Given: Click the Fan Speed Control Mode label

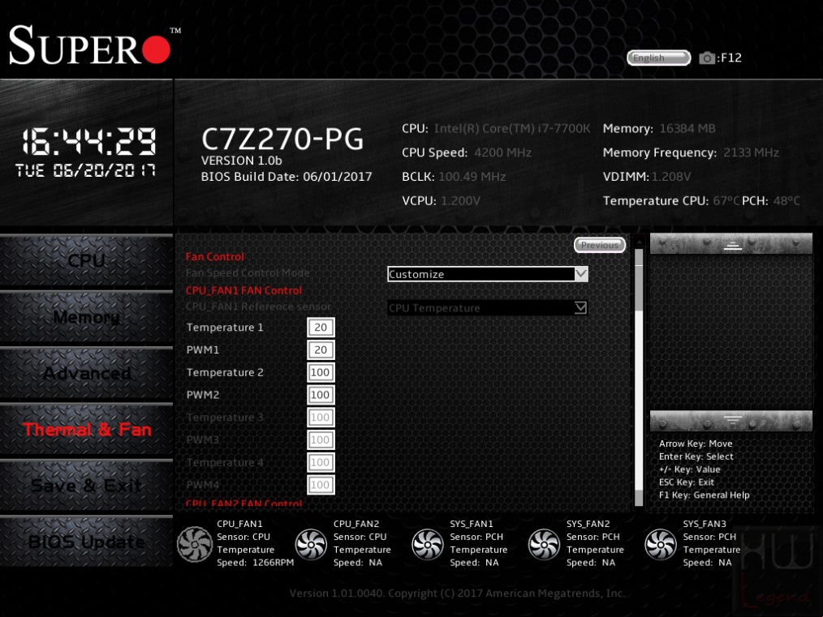Looking at the screenshot, I should point(248,272).
